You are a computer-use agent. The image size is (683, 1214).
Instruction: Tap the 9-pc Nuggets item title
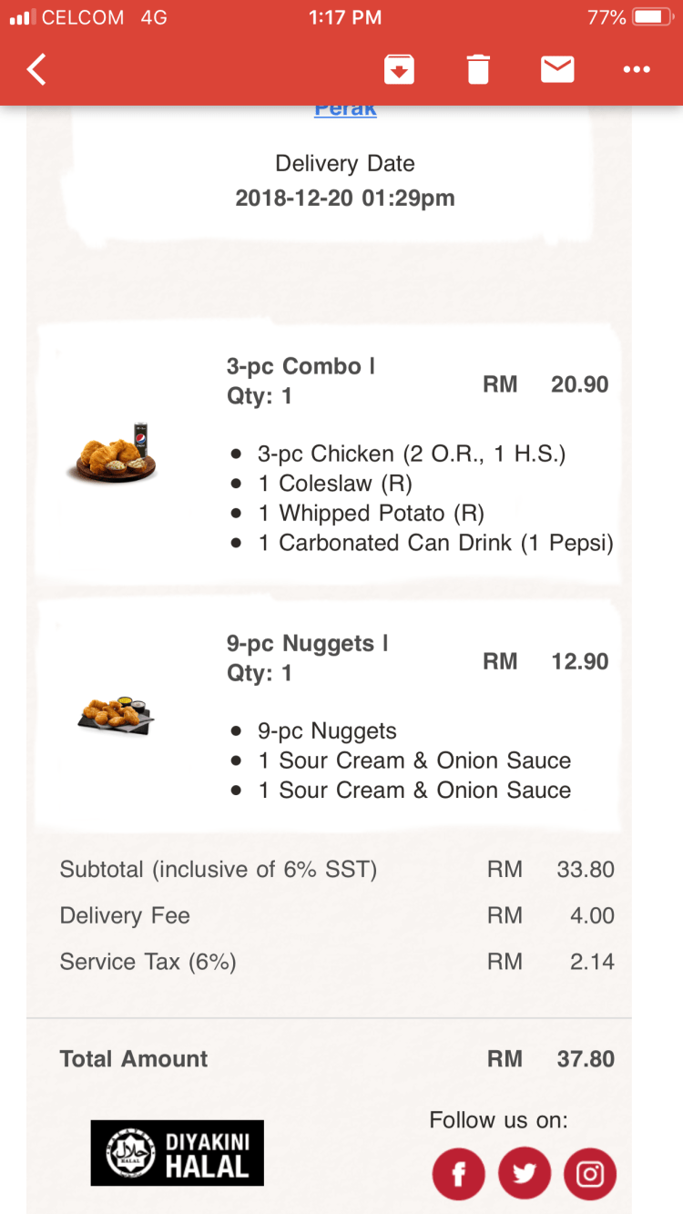(x=308, y=644)
